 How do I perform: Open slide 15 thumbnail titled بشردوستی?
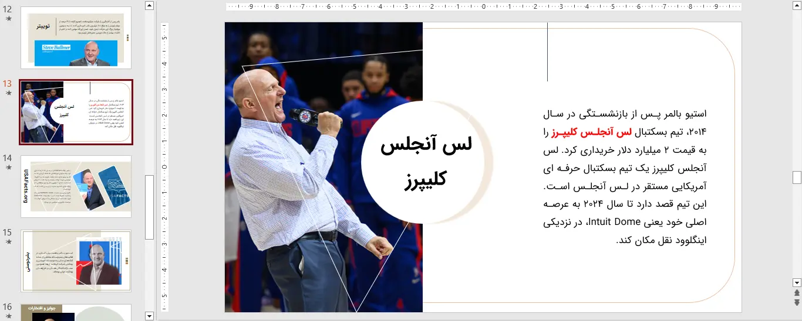76,261
